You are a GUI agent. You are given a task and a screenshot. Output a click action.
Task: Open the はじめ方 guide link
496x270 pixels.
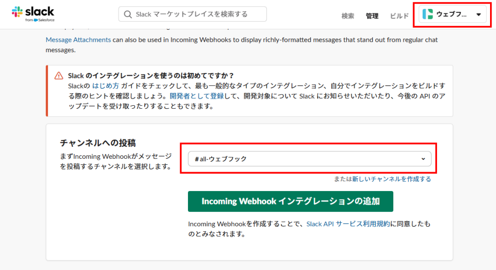105,86
